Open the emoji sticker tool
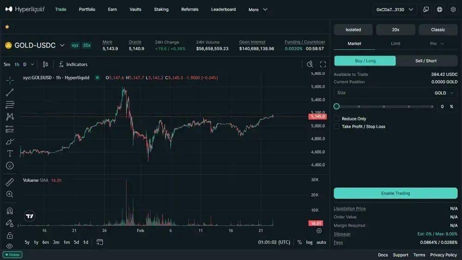The width and height of the screenshot is (462, 260). point(10,166)
